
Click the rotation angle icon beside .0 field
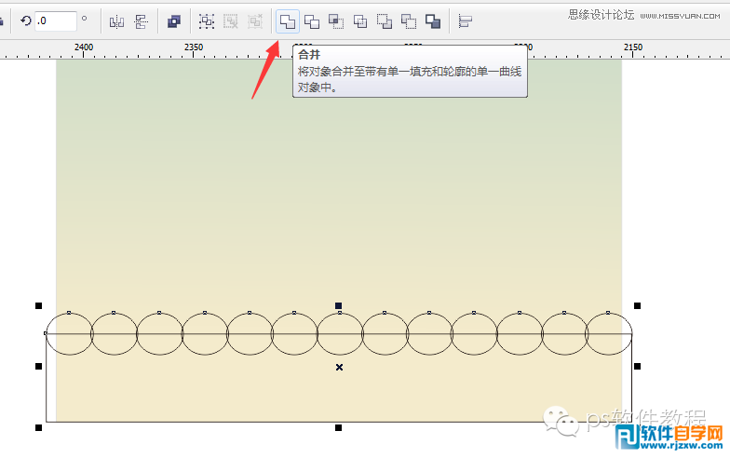tap(26, 20)
